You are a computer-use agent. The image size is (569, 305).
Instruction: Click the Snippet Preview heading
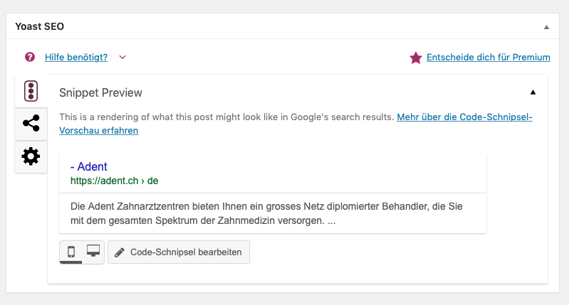pyautogui.click(x=100, y=92)
